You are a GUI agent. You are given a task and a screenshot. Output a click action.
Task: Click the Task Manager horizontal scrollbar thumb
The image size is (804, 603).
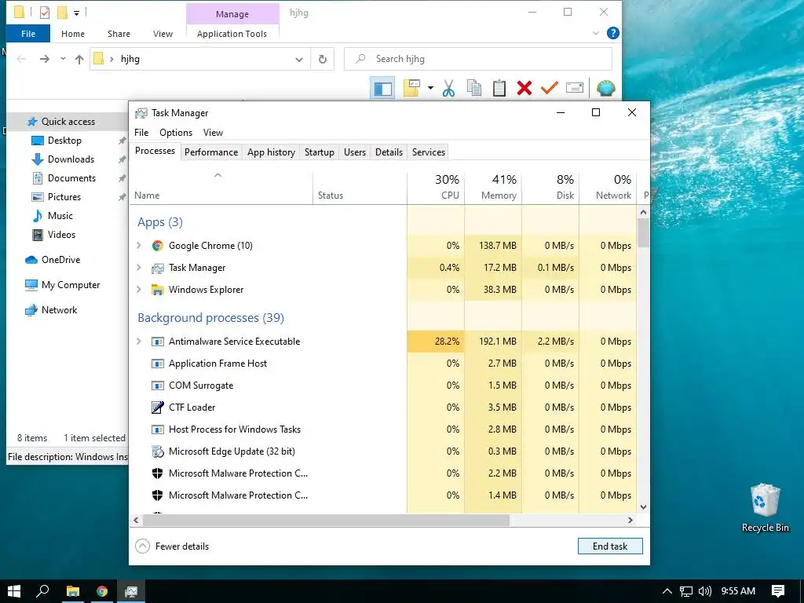point(326,521)
